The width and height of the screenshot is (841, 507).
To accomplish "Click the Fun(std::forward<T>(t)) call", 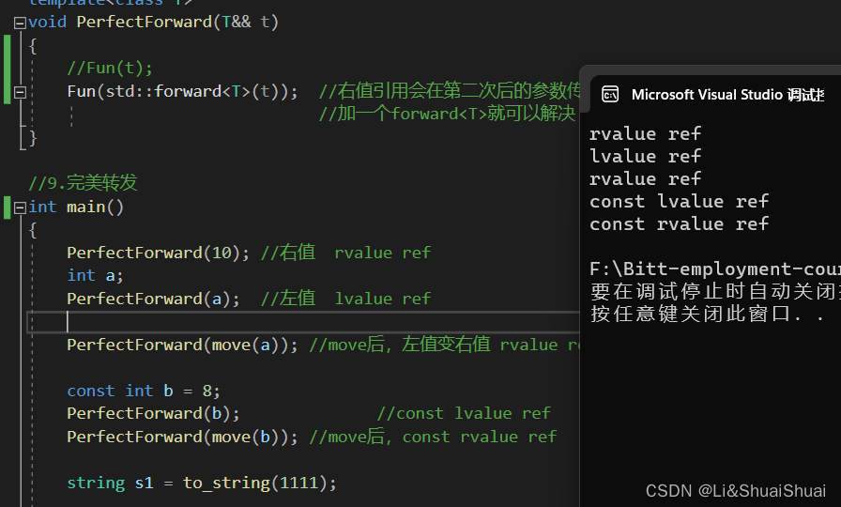I will click(182, 92).
